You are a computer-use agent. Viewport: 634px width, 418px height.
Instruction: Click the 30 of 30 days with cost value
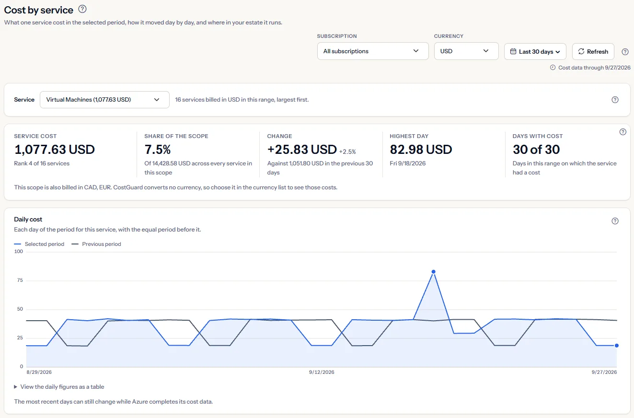[x=536, y=150]
